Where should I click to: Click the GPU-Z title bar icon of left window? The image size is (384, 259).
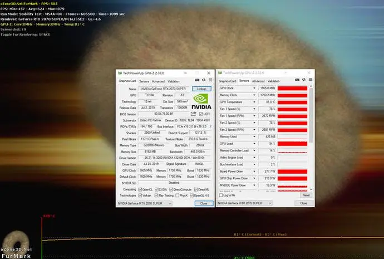coord(120,73)
